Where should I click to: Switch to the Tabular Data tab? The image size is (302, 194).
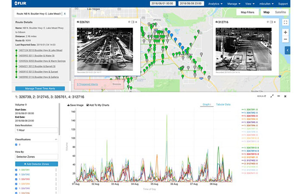click(x=223, y=104)
